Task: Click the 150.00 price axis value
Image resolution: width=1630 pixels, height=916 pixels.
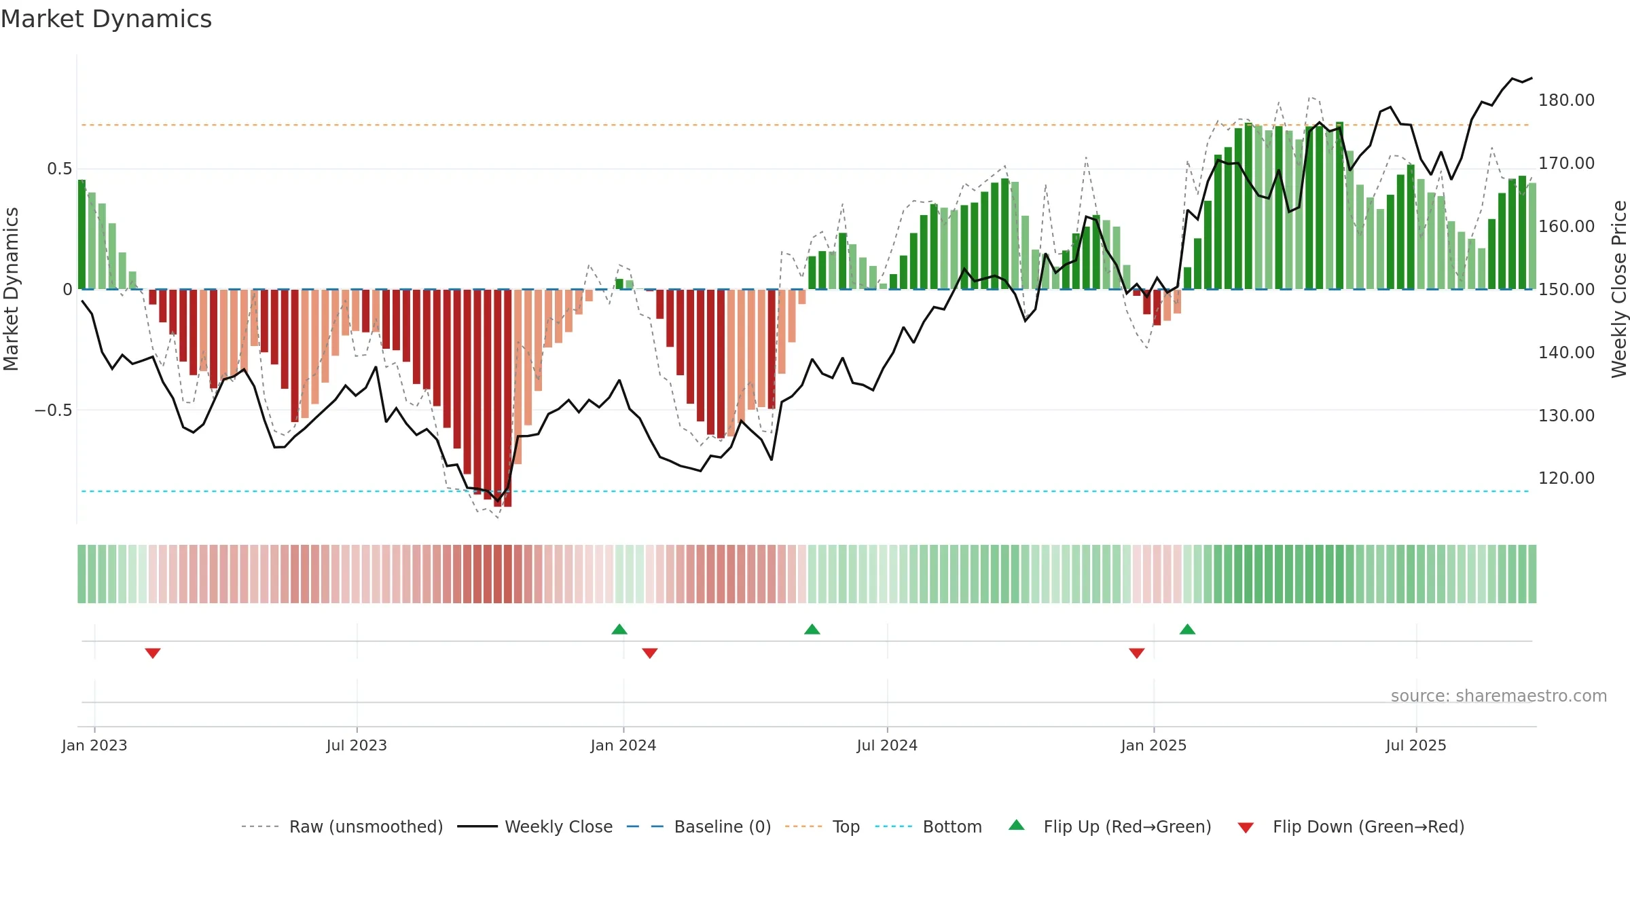Action: pyautogui.click(x=1566, y=289)
